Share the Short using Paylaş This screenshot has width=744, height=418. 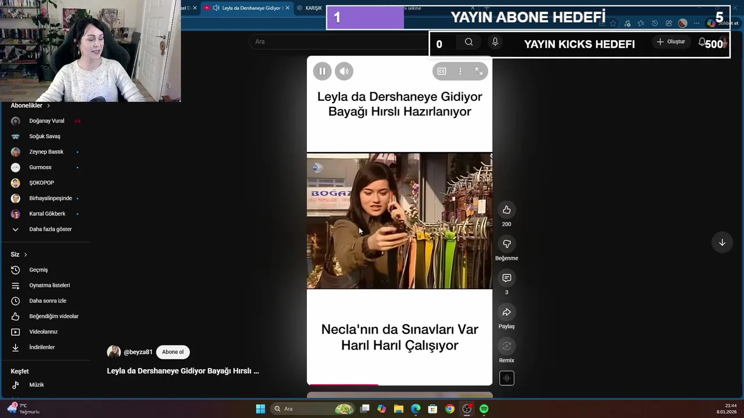click(507, 312)
